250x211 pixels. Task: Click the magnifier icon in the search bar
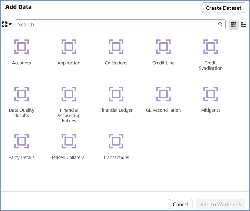pos(220,24)
